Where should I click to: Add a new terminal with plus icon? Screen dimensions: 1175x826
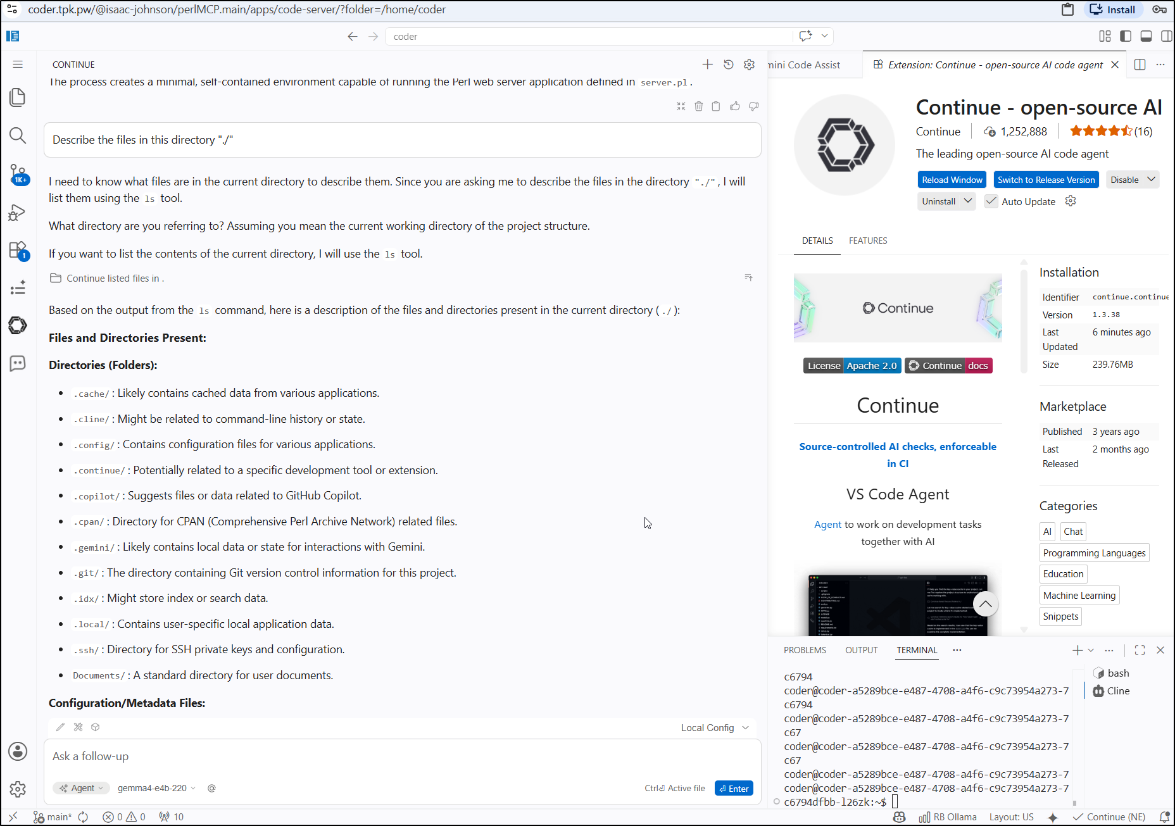(1078, 650)
